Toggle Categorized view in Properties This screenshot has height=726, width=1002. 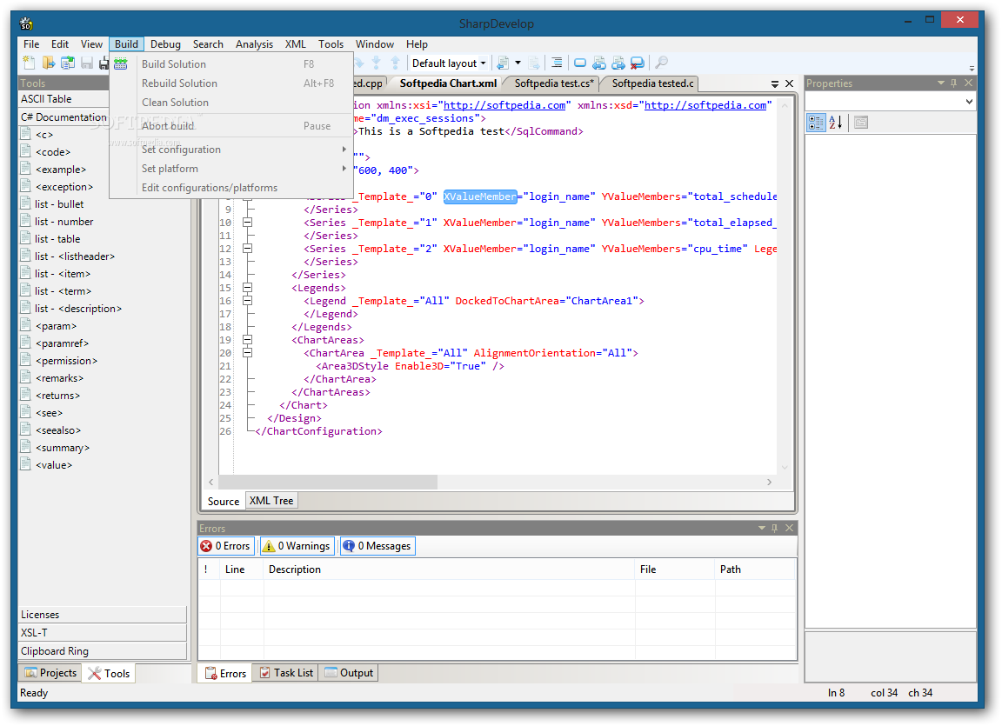tap(816, 123)
